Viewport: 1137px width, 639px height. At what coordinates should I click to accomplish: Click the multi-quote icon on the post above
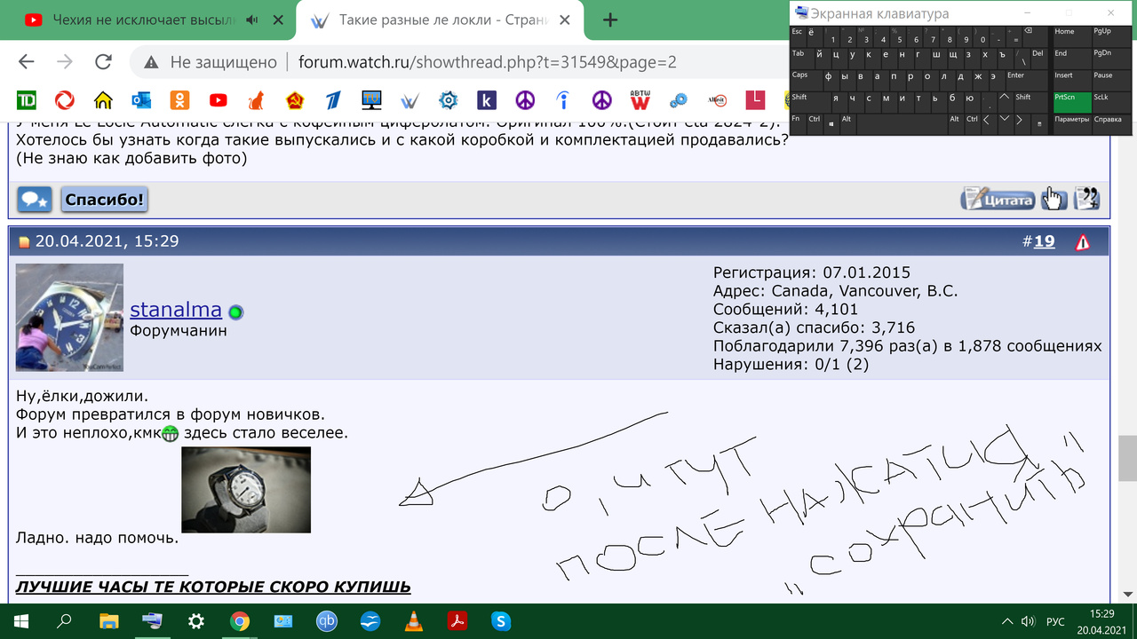click(1086, 199)
